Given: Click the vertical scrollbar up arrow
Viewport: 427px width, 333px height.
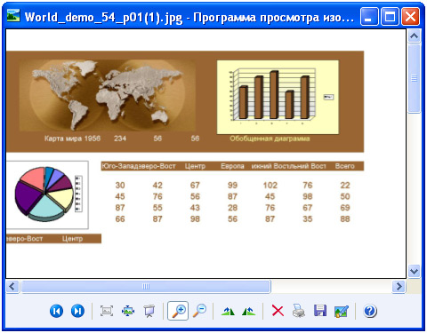Looking at the screenshot, I should tap(414, 36).
